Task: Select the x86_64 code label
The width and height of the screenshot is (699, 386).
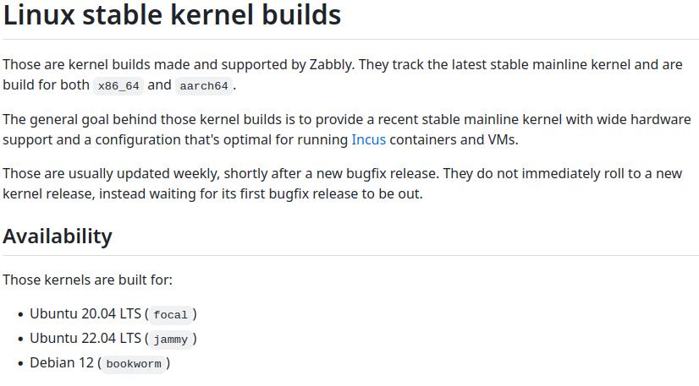Action: point(118,85)
